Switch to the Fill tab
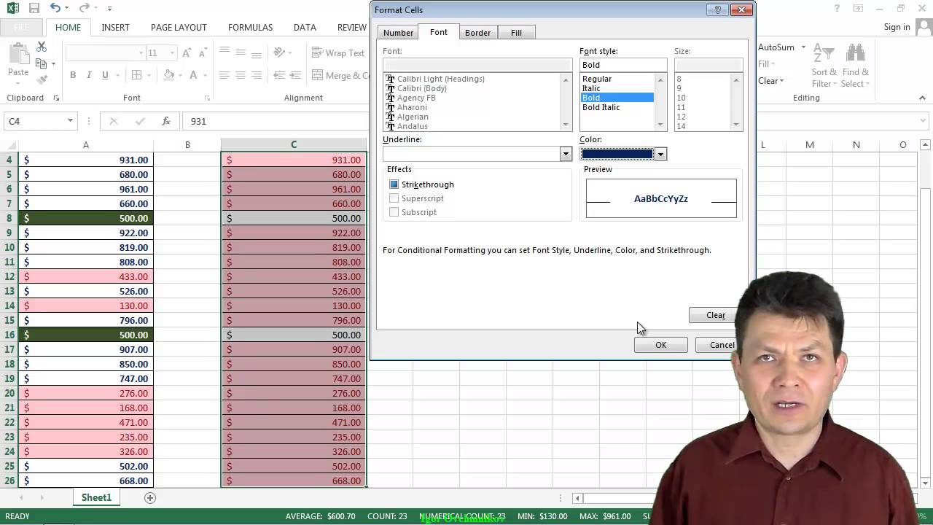The width and height of the screenshot is (933, 525). pyautogui.click(x=516, y=33)
